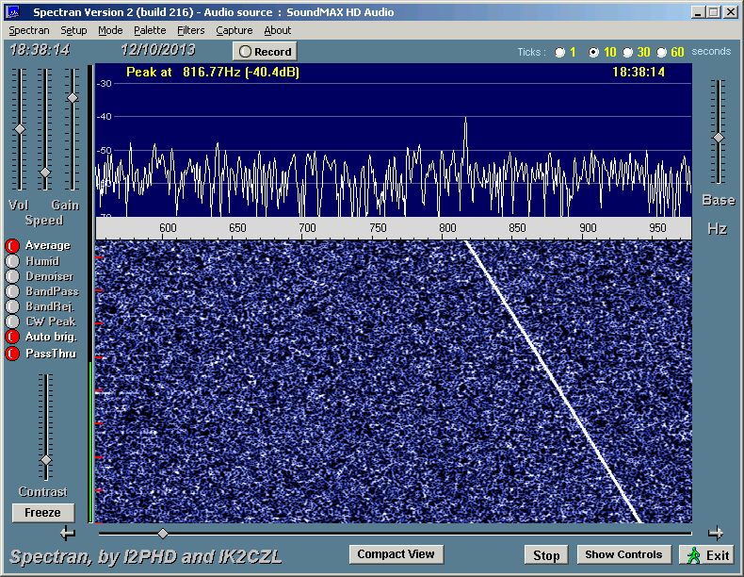
Task: Disable the PassThru indicator
Action: 12,353
